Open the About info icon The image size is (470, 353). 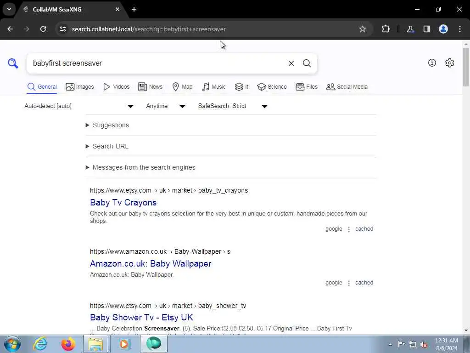pos(432,63)
